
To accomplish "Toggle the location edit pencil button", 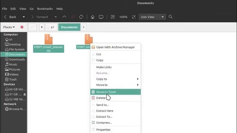I will point(32,27).
